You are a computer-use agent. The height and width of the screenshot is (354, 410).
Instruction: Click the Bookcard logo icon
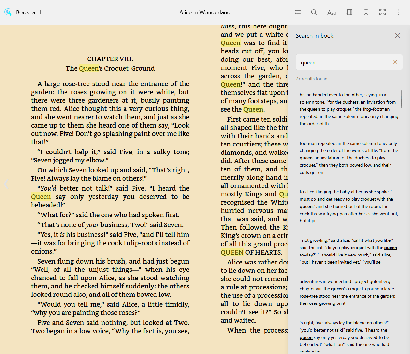tap(8, 12)
